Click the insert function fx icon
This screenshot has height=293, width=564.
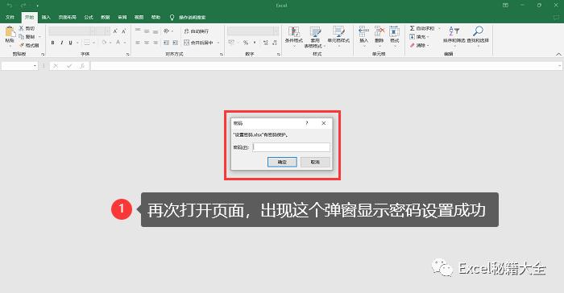click(x=82, y=66)
